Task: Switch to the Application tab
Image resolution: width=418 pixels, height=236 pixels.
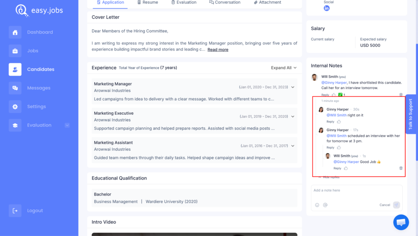Action: [110, 2]
